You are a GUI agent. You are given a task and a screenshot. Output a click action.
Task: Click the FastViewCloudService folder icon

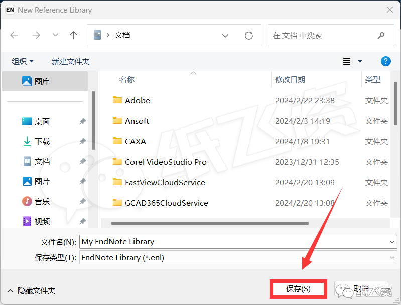[x=117, y=182]
